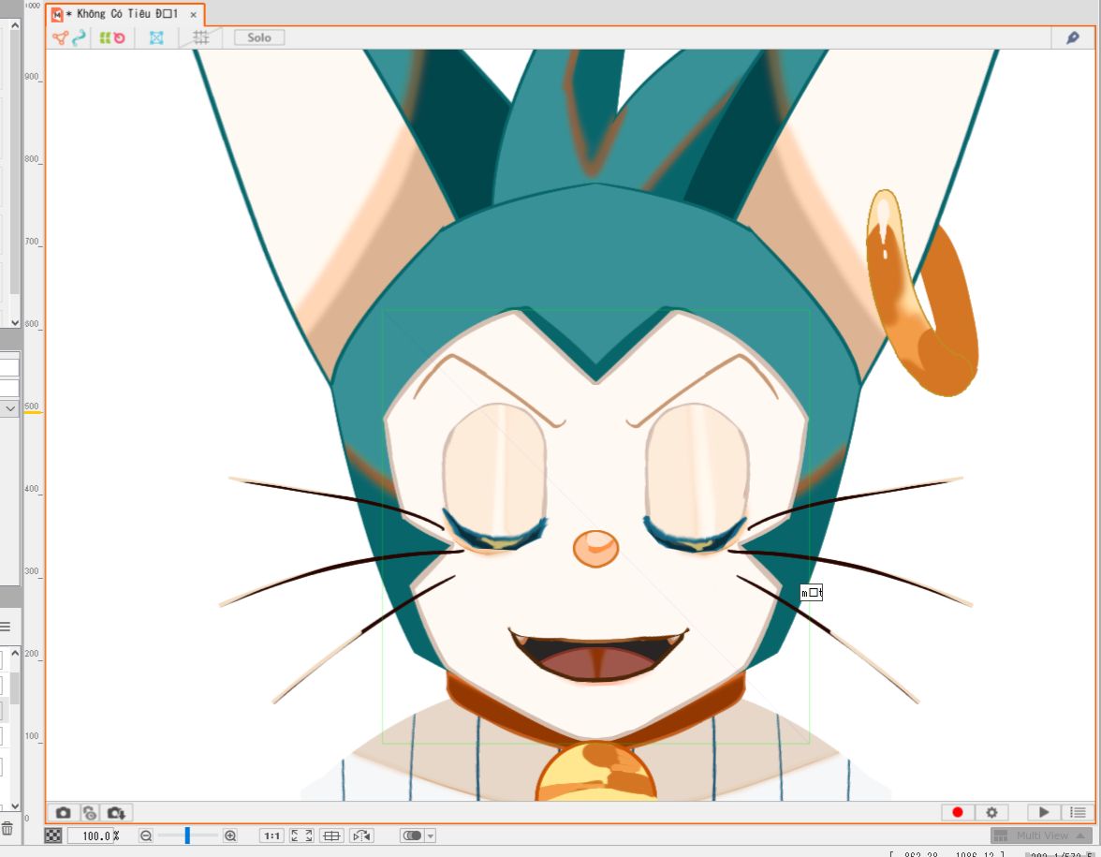
Task: Open recording settings gear icon
Action: pos(991,812)
